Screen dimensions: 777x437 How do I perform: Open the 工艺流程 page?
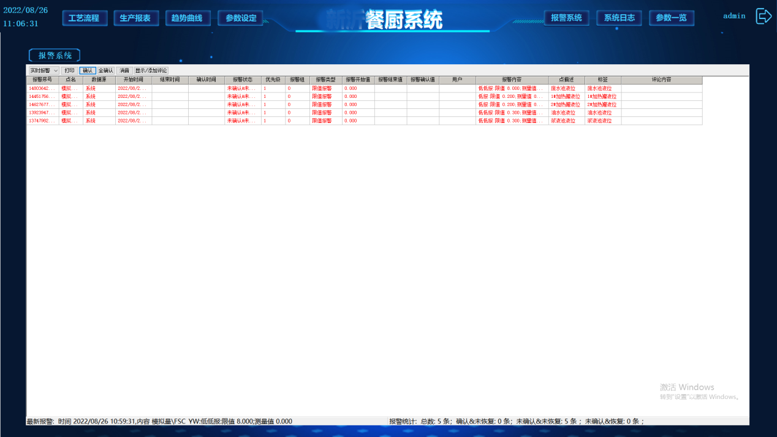pos(85,18)
